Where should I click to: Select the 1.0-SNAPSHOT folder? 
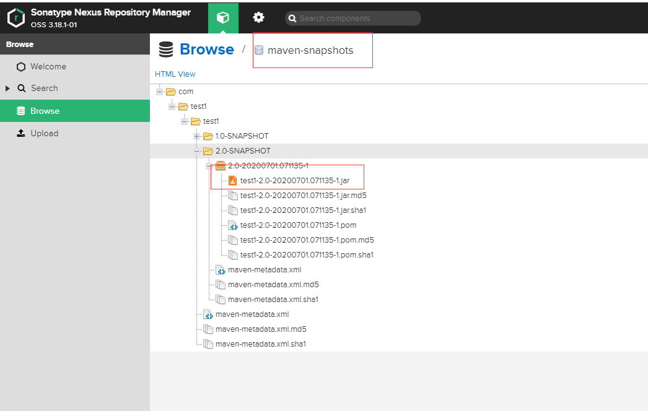[x=242, y=136]
